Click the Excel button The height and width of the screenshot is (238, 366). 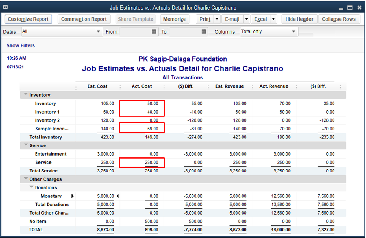coord(260,19)
